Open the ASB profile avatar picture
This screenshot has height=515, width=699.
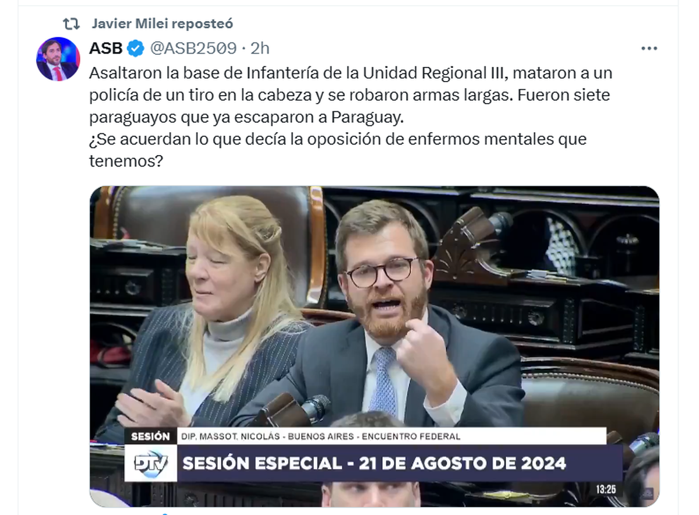coord(58,59)
